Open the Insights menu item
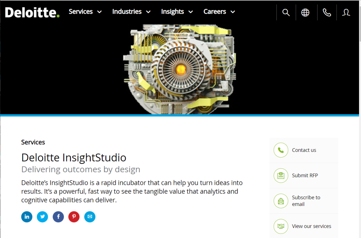Image resolution: width=361 pixels, height=238 pixels. click(x=172, y=11)
